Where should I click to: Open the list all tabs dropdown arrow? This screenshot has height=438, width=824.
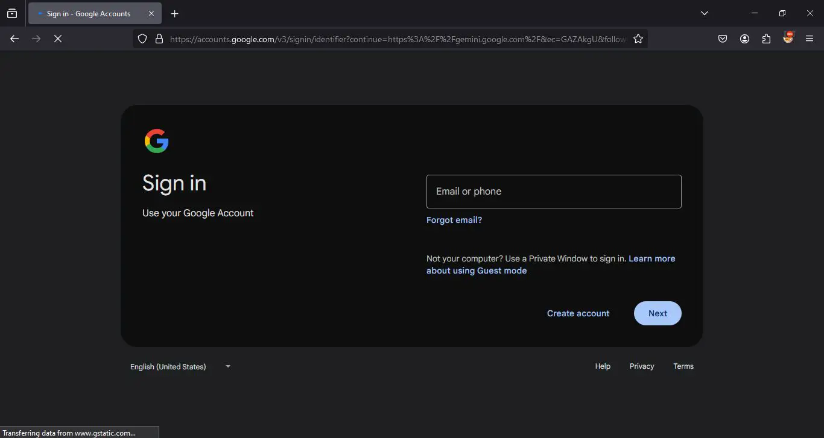pos(705,13)
